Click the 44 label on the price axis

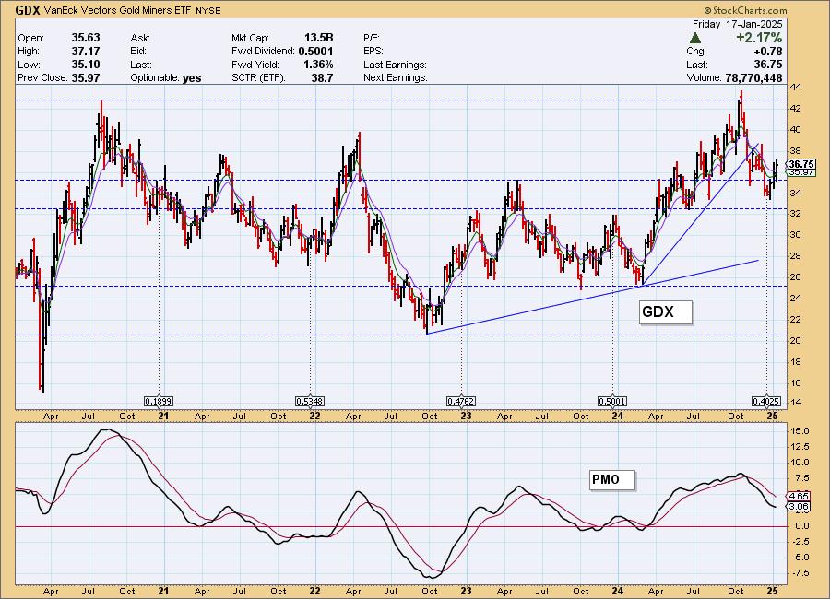[796, 88]
